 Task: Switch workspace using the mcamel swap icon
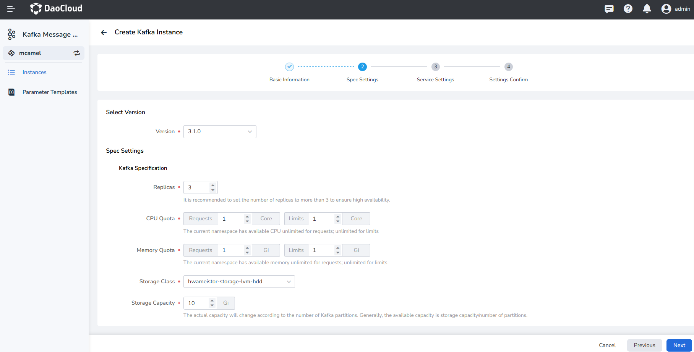pyautogui.click(x=77, y=53)
